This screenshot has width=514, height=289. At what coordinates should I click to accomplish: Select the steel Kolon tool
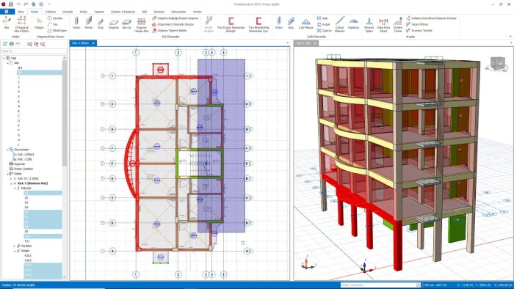(x=279, y=23)
